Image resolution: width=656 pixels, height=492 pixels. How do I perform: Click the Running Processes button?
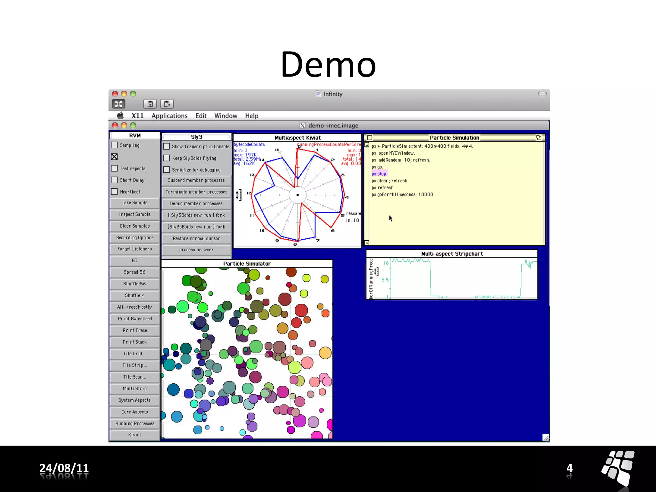[135, 423]
